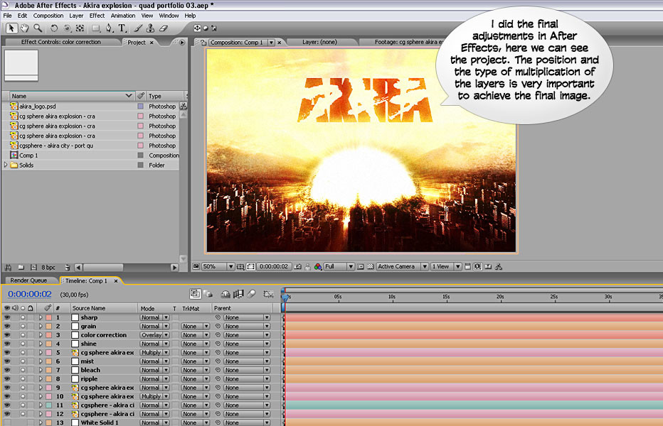Sort project items by Name column header
Screen dimensions: 663x426
pyautogui.click(x=71, y=96)
